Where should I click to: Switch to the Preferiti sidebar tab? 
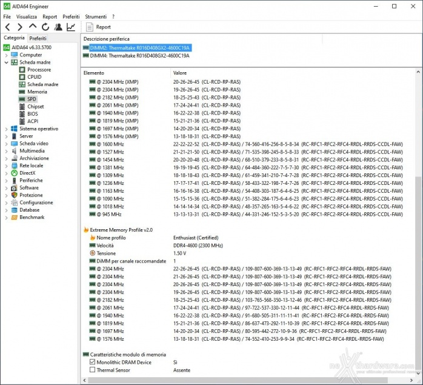point(38,38)
